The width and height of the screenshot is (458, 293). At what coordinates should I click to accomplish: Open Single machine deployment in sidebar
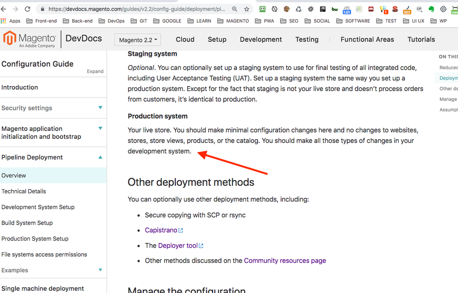[x=43, y=288]
